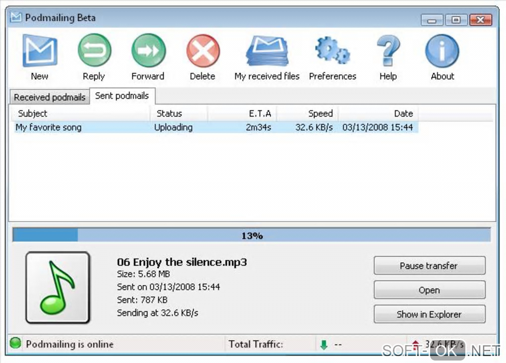Sort by the Date column header

[x=378, y=114]
